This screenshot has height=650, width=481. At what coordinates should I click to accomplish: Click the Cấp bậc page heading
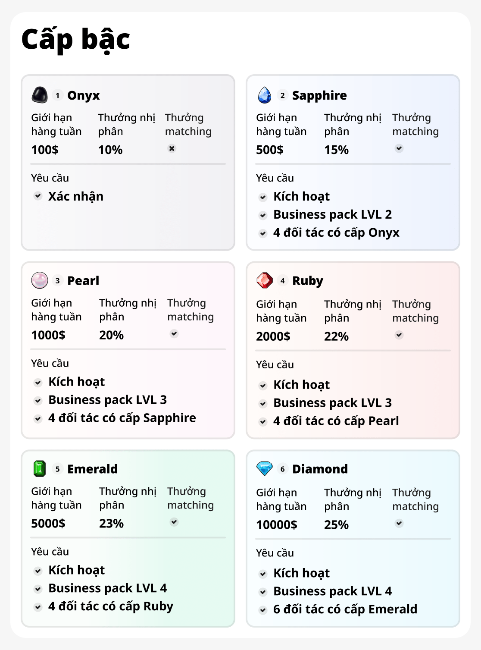point(75,39)
